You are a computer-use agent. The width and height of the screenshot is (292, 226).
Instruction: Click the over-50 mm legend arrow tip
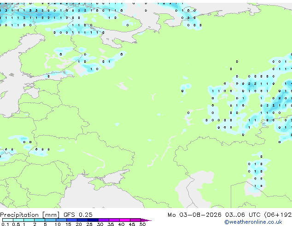[x=146, y=220]
